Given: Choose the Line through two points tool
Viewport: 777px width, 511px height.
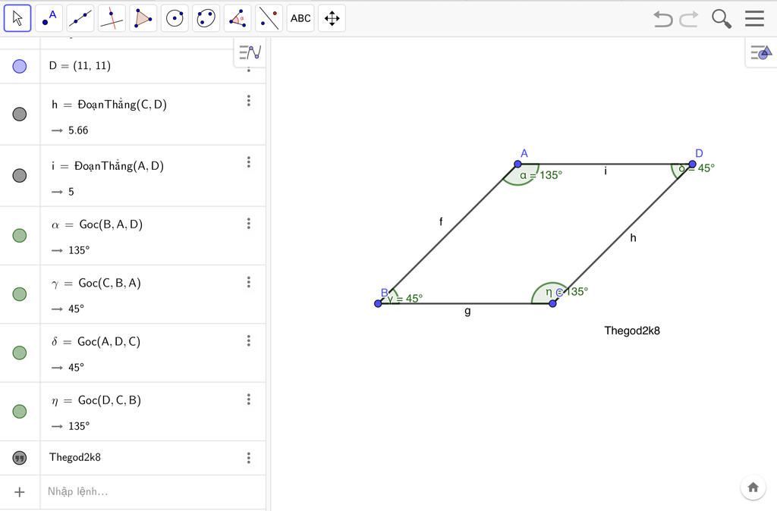Looking at the screenshot, I should coord(80,18).
